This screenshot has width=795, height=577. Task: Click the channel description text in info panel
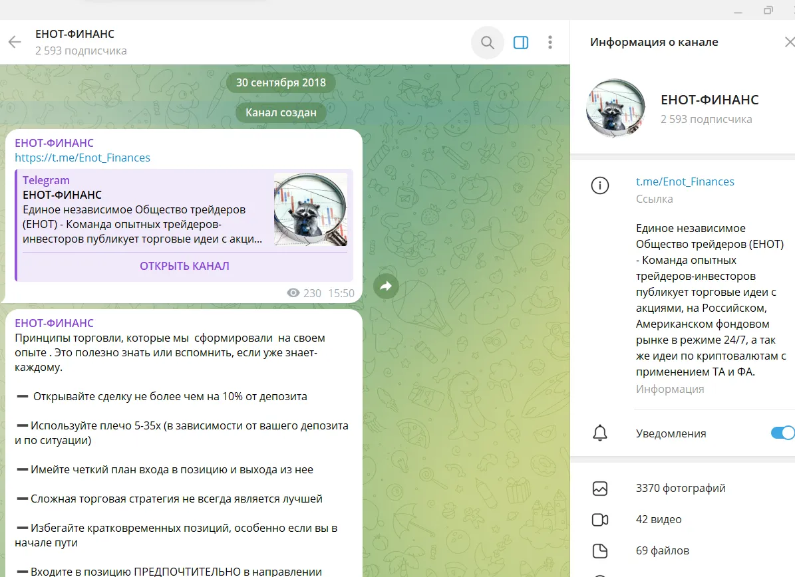(711, 300)
